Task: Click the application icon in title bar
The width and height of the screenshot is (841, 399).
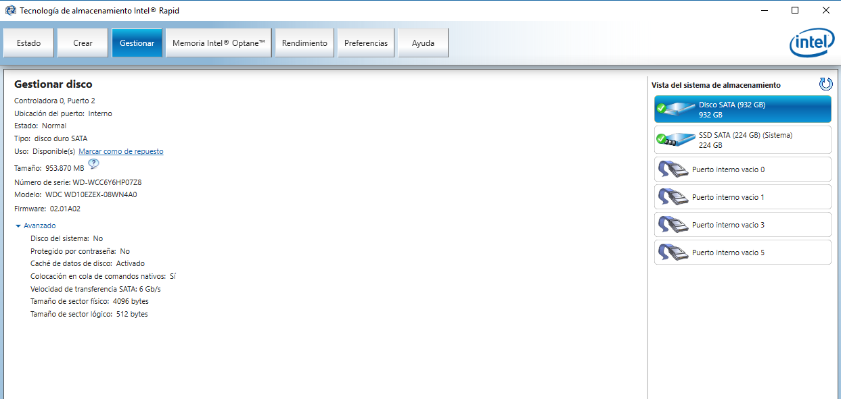Action: pos(11,11)
